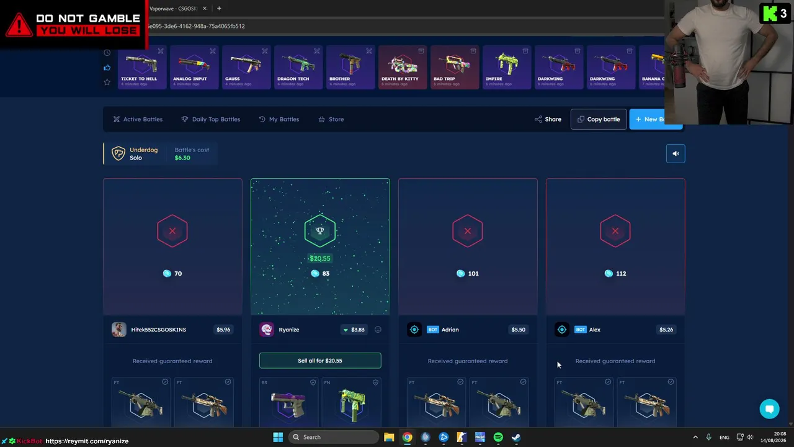Open the Death by Kitty drop card
The height and width of the screenshot is (447, 794).
coord(403,67)
